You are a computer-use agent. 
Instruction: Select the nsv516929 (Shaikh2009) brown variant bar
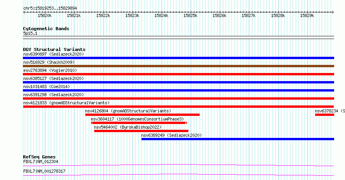pos(178,66)
